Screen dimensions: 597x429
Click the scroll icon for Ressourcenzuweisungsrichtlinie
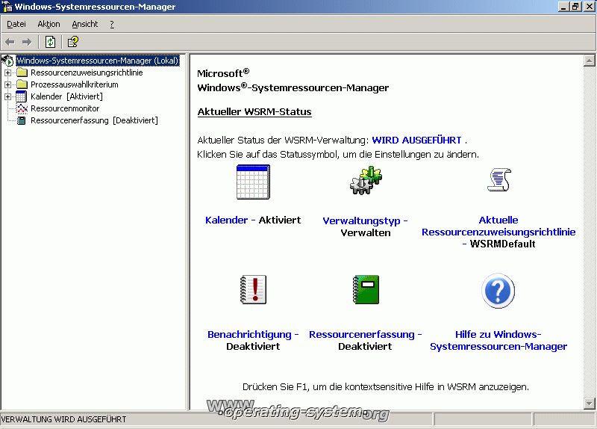[499, 179]
